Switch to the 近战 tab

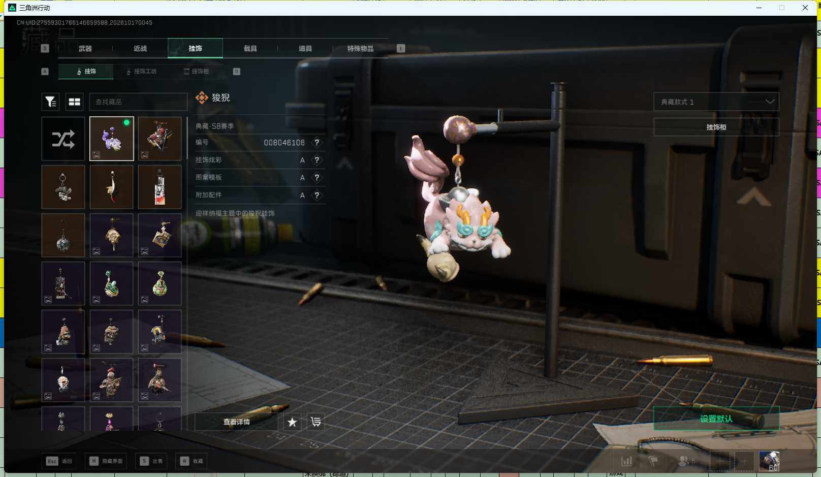tap(140, 49)
